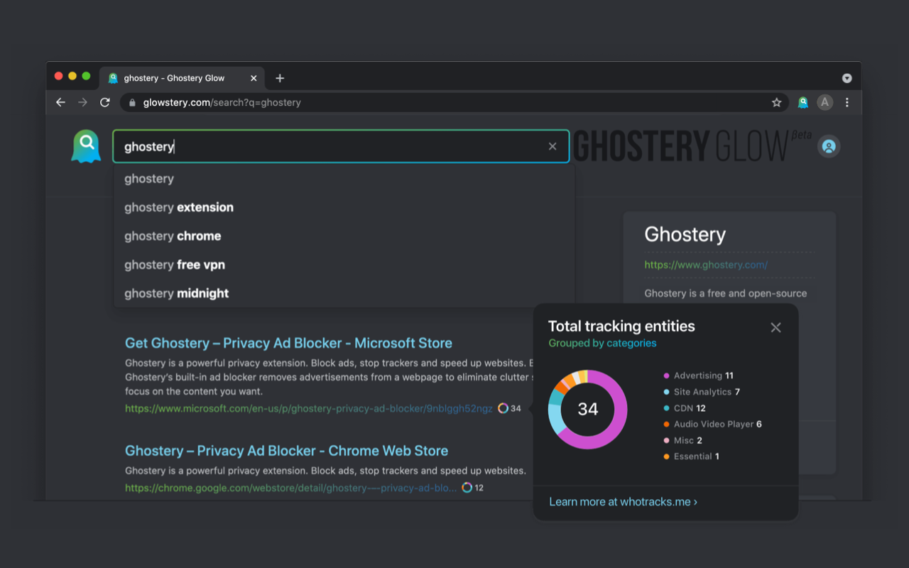Click the macOS green fullscreen button

pos(86,76)
